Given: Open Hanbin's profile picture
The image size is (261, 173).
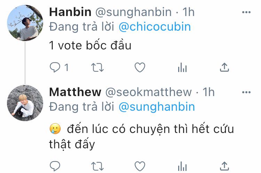Looking at the screenshot, I should coord(25,23).
